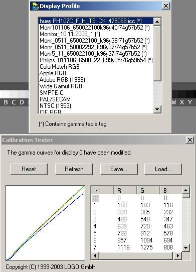The image size is (196, 272).
Task: Close the Display Profile window
Action: pos(166,6)
